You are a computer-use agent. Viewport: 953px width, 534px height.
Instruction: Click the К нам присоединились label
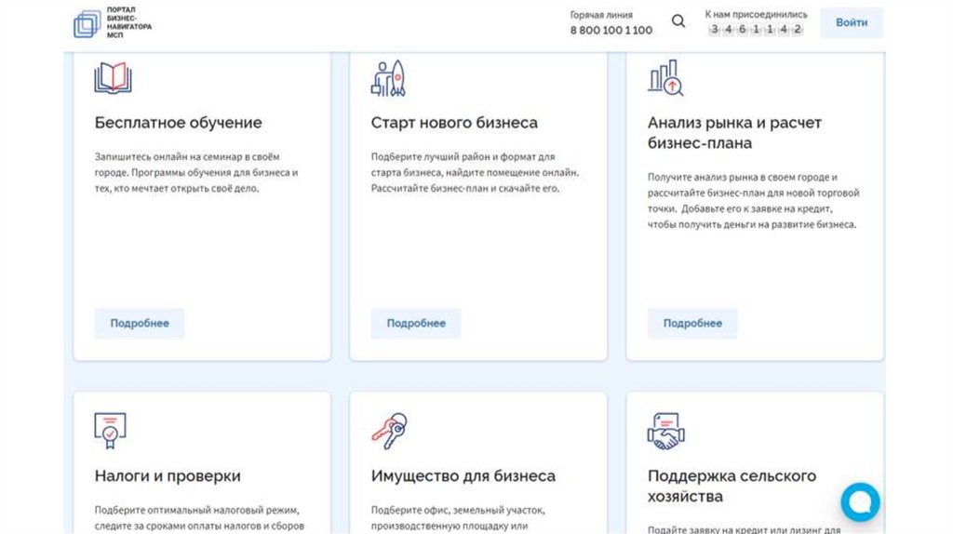pyautogui.click(x=756, y=14)
